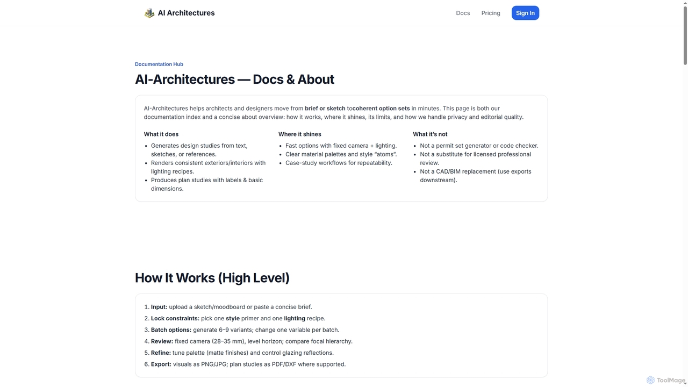
Task: Click the Sign In button
Action: point(525,13)
